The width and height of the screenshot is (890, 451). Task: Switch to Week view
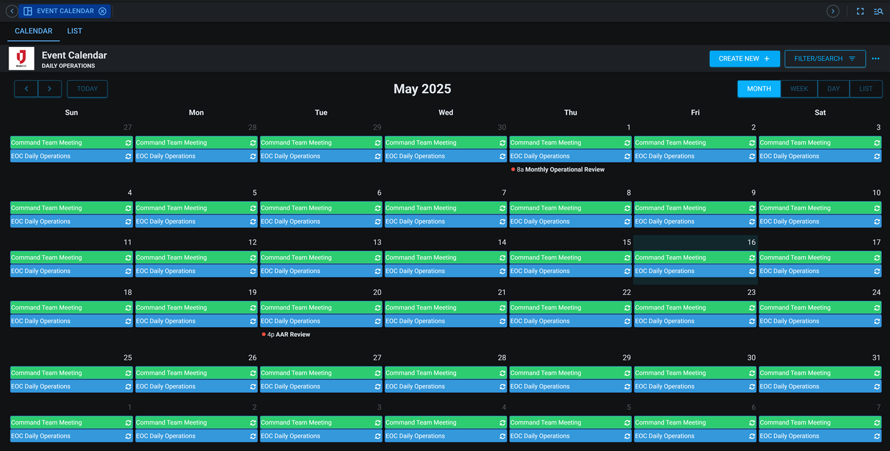pos(799,88)
